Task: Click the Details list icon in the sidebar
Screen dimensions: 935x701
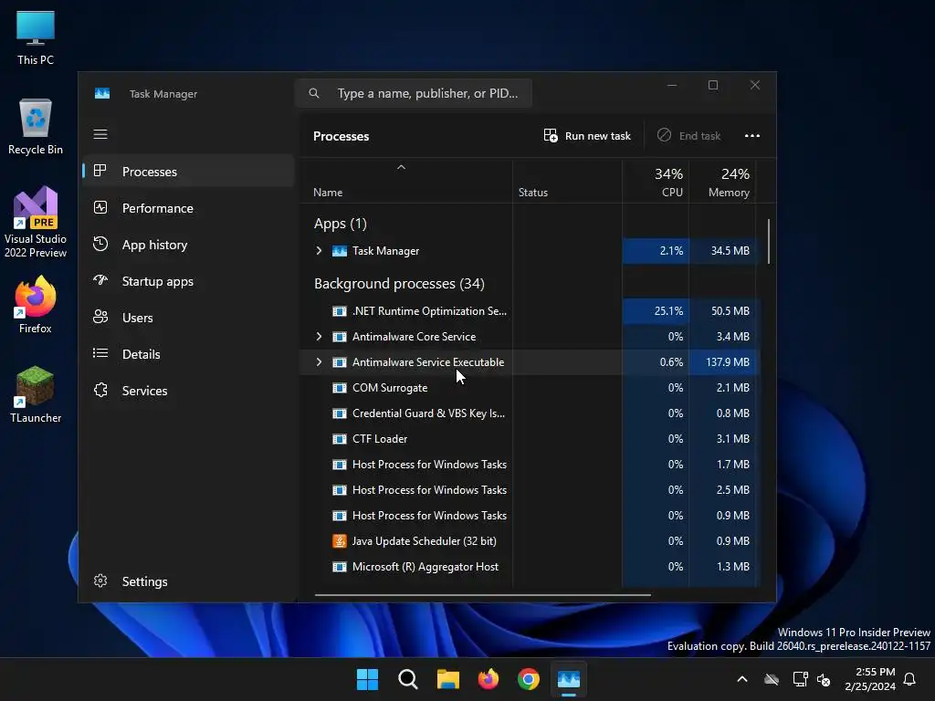Action: click(100, 353)
